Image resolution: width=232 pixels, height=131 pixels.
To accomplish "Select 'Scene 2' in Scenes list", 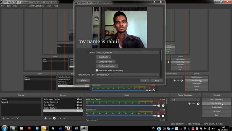I will 21,102.
